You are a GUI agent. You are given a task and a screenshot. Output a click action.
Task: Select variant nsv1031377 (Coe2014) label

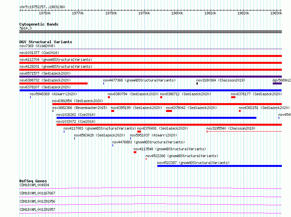[39, 53]
